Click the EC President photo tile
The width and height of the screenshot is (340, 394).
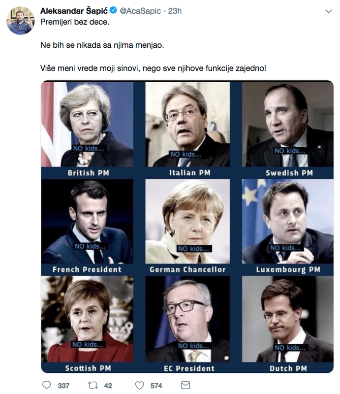coord(187,324)
